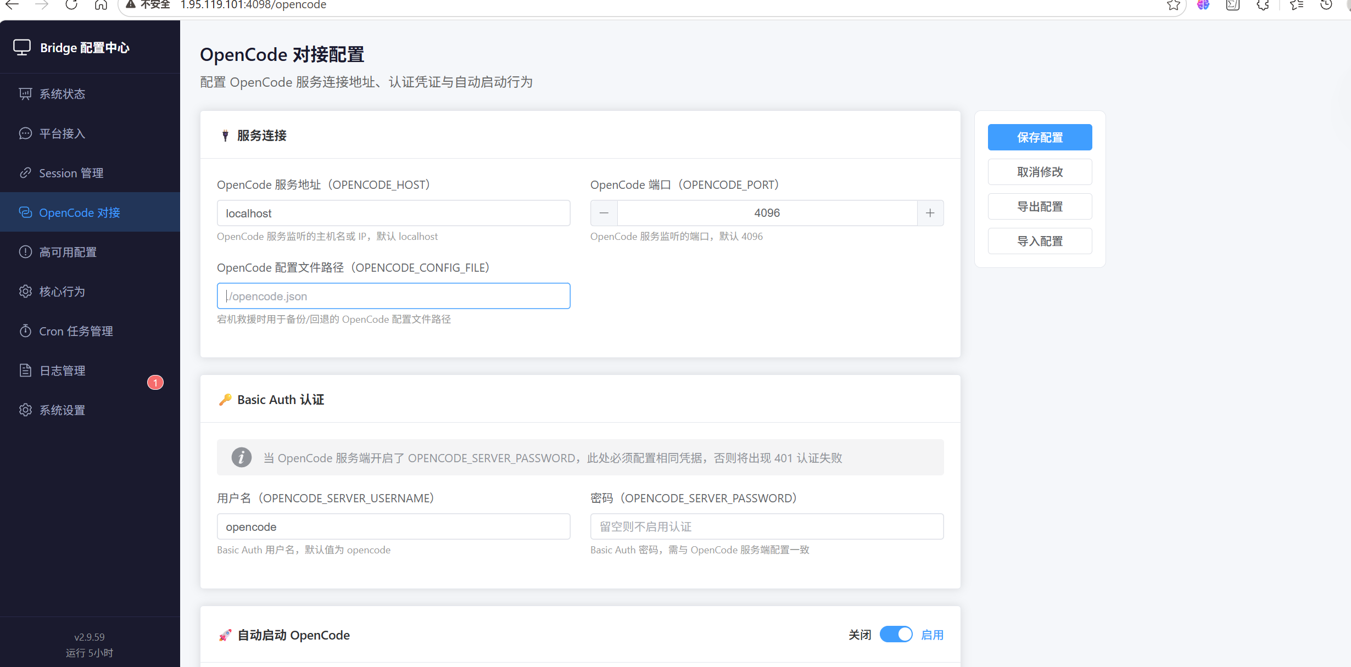This screenshot has width=1351, height=667.
Task: Focus the 密码 password field
Action: pos(767,526)
